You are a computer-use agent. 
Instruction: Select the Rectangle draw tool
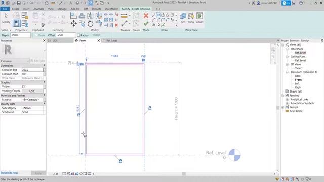pyautogui.click(x=158, y=15)
